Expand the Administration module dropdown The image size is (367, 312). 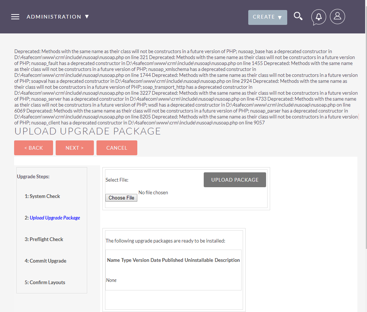[58, 17]
